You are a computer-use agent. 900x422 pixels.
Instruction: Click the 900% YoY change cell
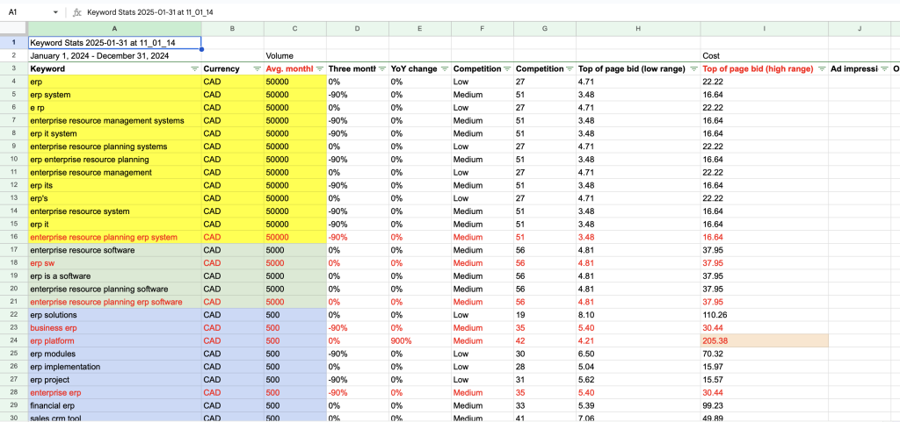(419, 340)
